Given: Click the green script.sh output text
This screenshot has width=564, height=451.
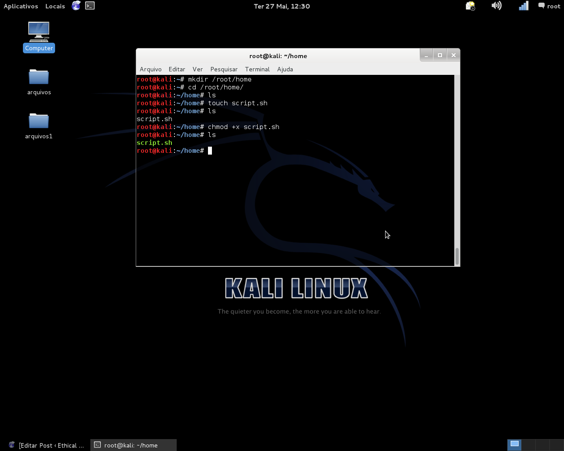Looking at the screenshot, I should (x=154, y=143).
